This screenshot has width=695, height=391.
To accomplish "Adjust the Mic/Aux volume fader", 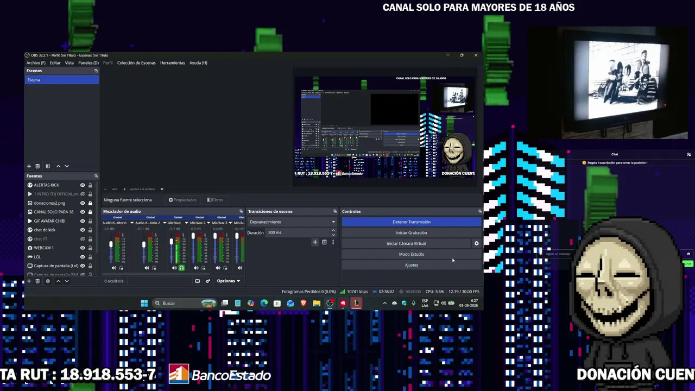I will tap(171, 242).
